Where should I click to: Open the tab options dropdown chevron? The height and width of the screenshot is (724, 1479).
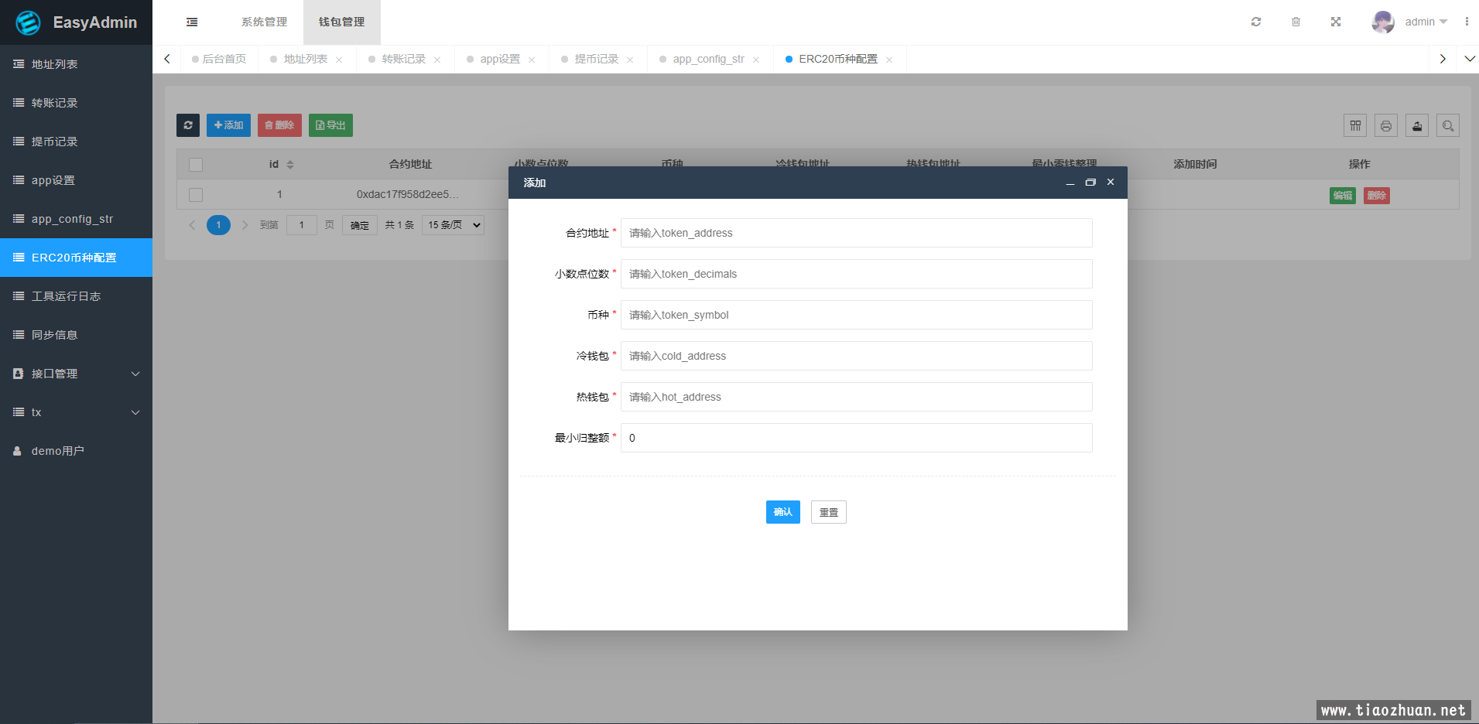coord(1469,59)
